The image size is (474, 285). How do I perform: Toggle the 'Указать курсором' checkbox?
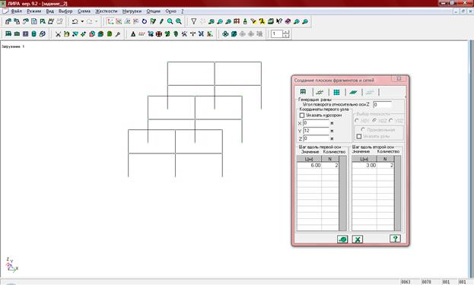click(302, 116)
